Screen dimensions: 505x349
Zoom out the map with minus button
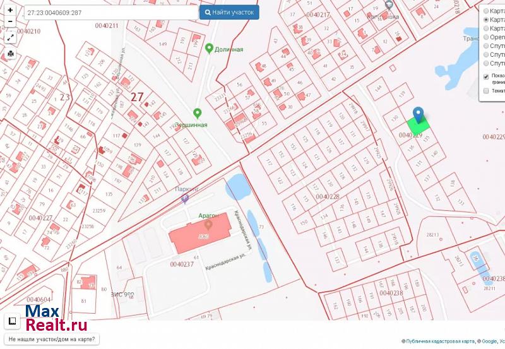pos(10,21)
